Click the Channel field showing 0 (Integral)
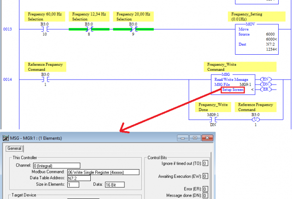The height and width of the screenshot is (199, 292). 57,165
